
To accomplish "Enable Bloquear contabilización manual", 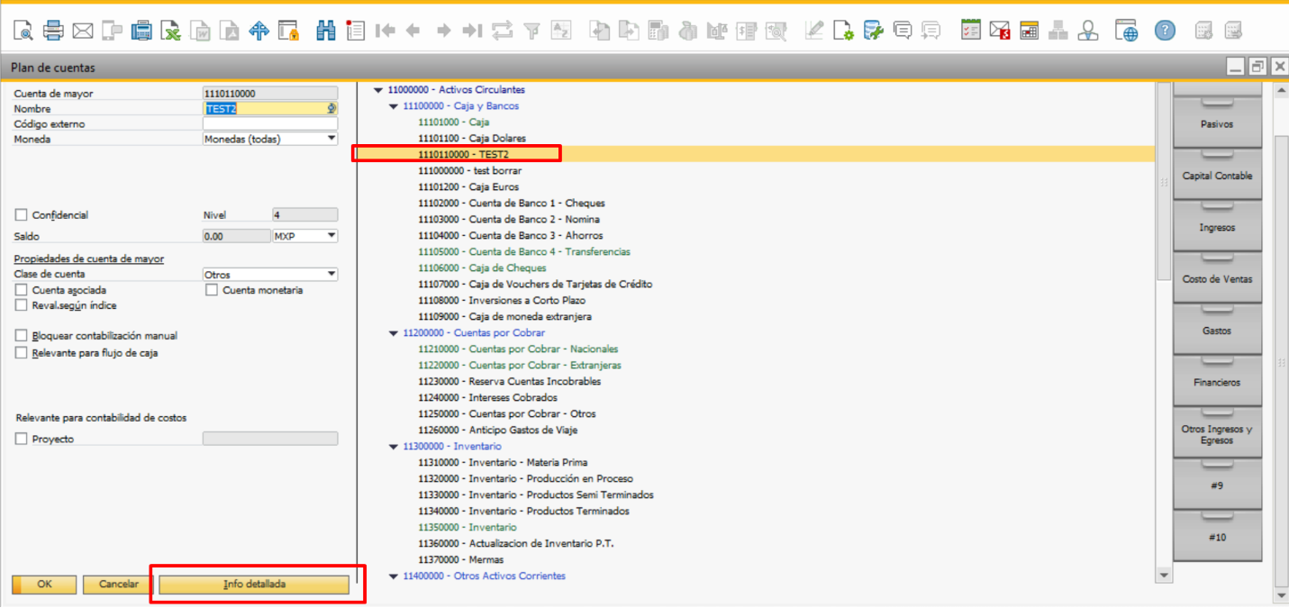I will click(x=22, y=335).
